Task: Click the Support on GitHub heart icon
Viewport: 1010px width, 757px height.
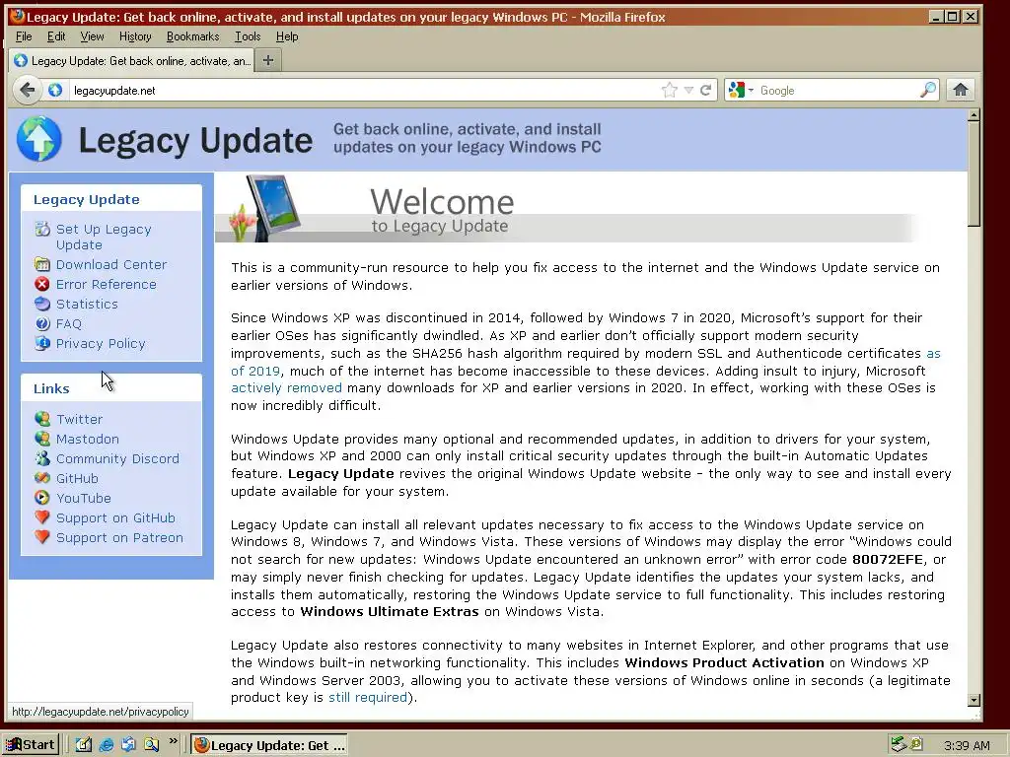Action: point(42,517)
